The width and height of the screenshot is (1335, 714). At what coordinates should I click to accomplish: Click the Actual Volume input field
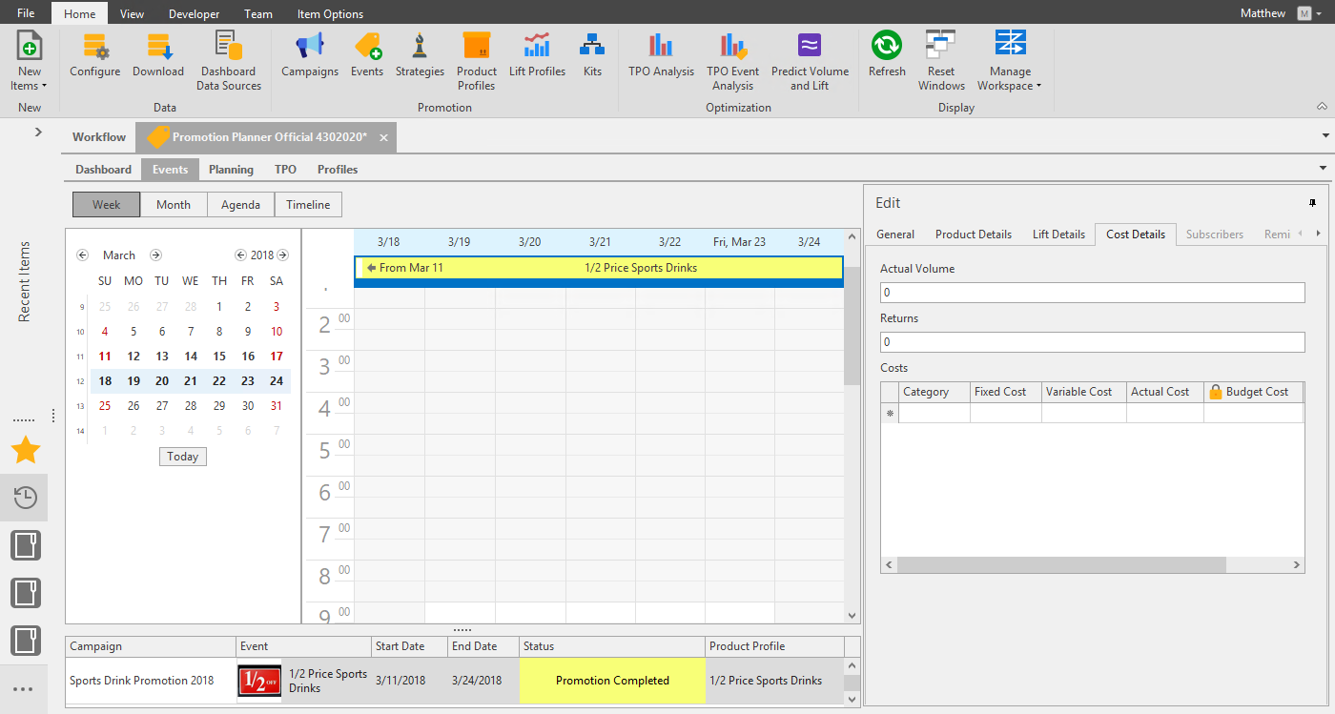[x=1092, y=293]
